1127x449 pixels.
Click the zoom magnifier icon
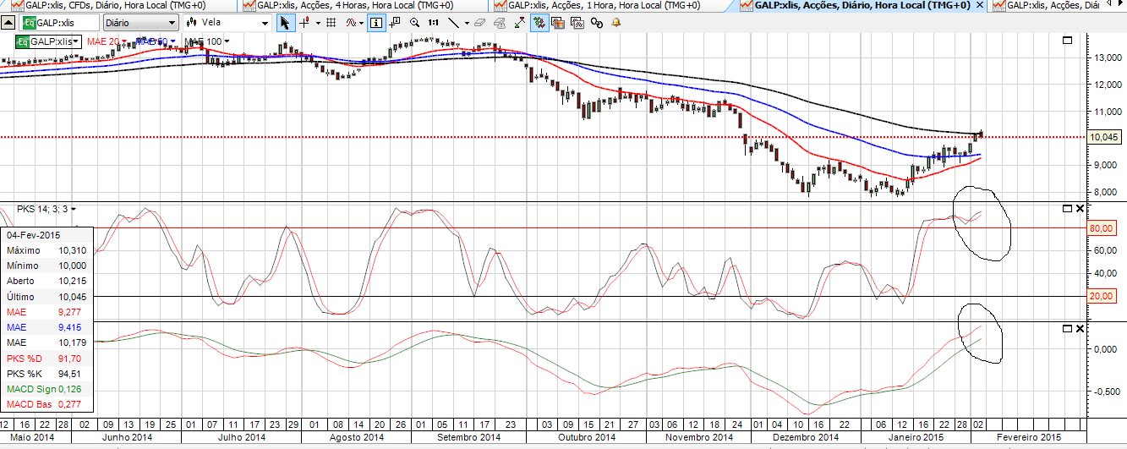(x=413, y=23)
